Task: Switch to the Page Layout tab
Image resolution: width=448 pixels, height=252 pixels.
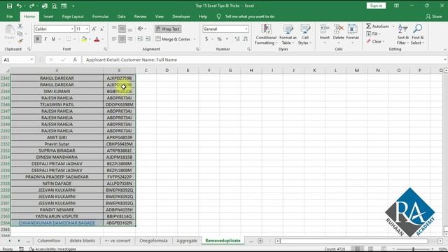Action: (73, 17)
